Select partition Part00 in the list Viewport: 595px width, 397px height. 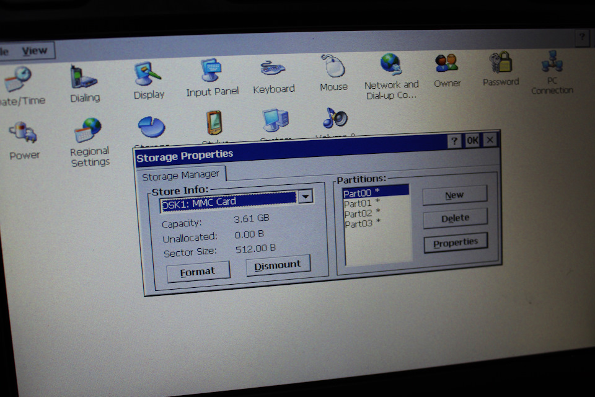point(376,192)
